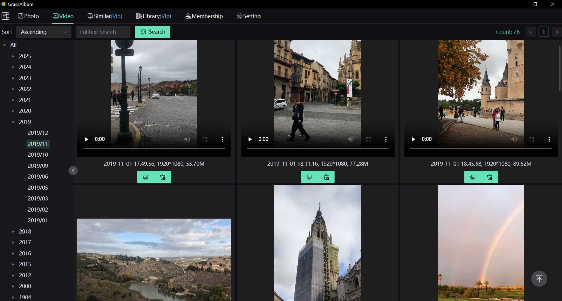Open the Library(Vip) section
Image resolution: width=562 pixels, height=301 pixels.
(x=153, y=16)
